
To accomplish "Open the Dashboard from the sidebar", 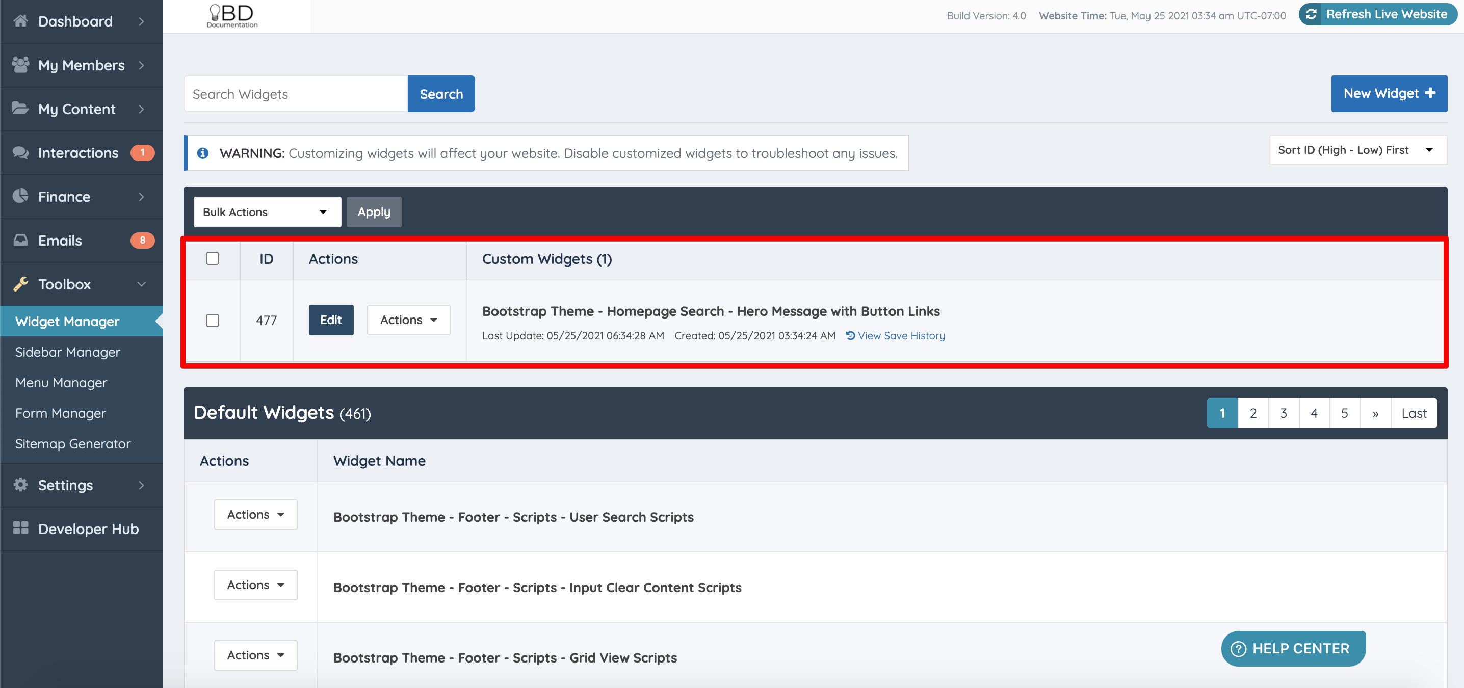I will click(20, 21).
